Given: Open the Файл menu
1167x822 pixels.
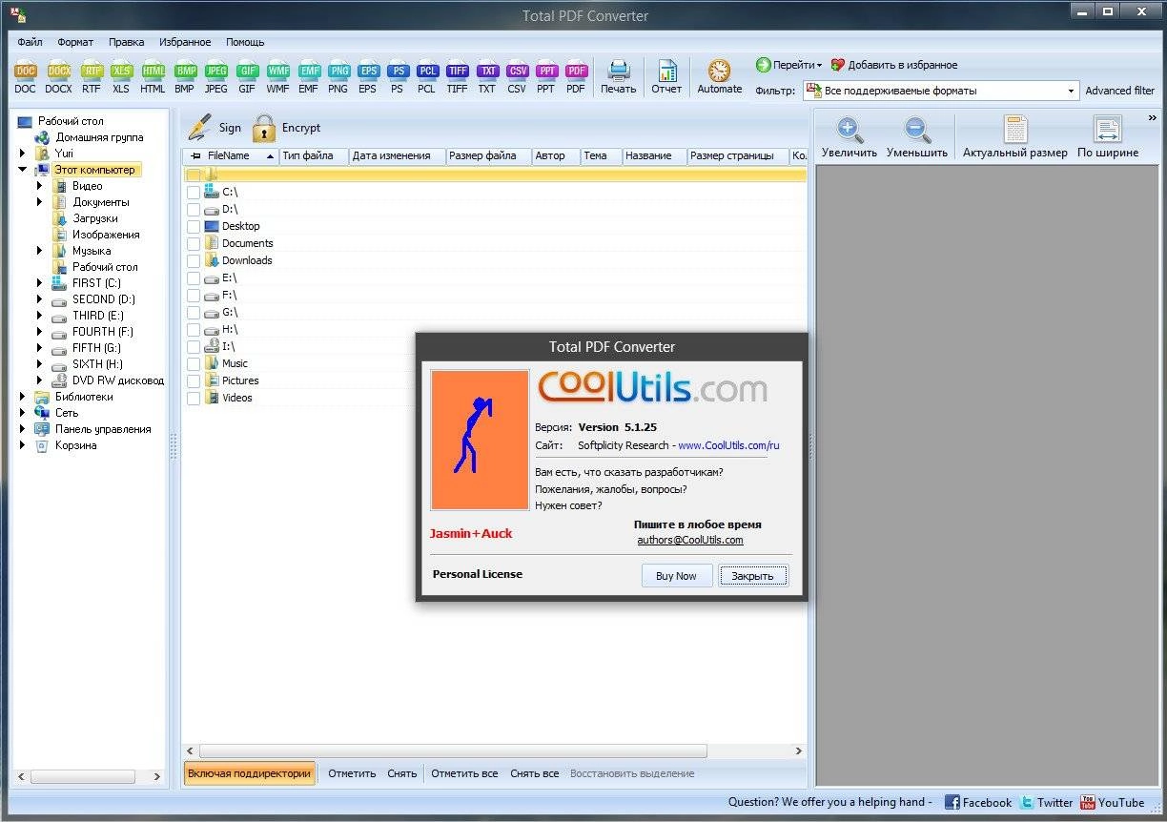Looking at the screenshot, I should click(x=30, y=42).
